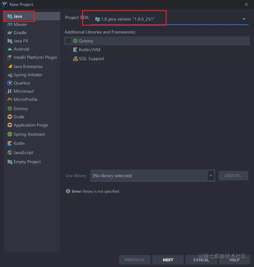This screenshot has height=267, width=254.
Task: Choose the Java Enterprise project type
Action: [32, 66]
